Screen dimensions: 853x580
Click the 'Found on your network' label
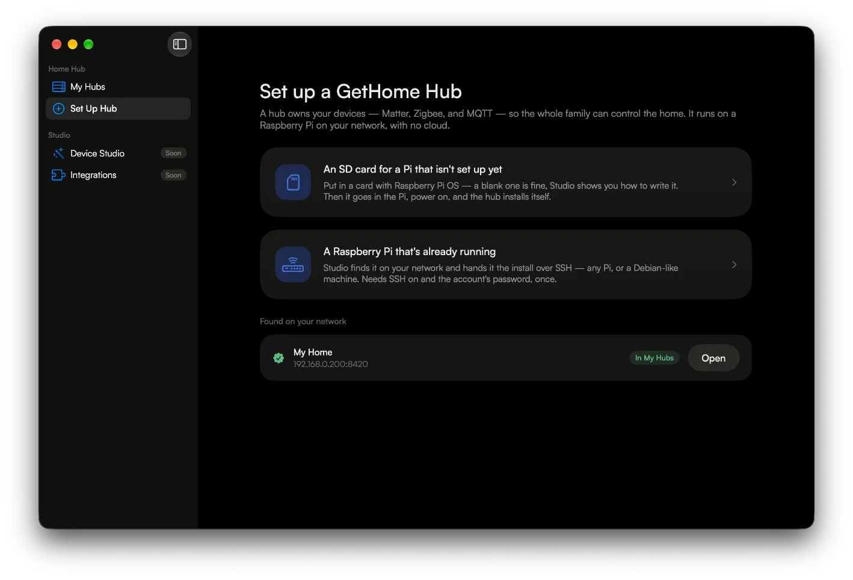coord(303,321)
